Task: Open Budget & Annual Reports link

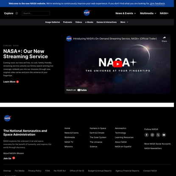Action: (100, 171)
